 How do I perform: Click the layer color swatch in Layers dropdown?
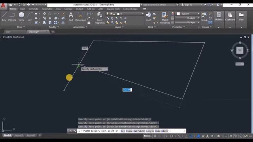118,14
